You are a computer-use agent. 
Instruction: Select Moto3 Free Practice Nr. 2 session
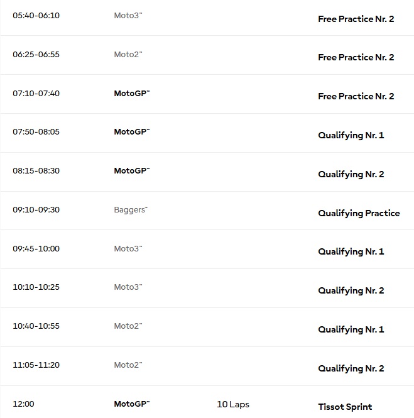coord(356,19)
